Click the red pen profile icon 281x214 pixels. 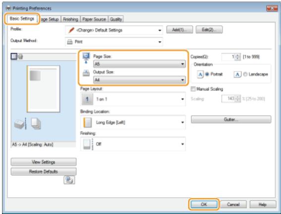71,30
